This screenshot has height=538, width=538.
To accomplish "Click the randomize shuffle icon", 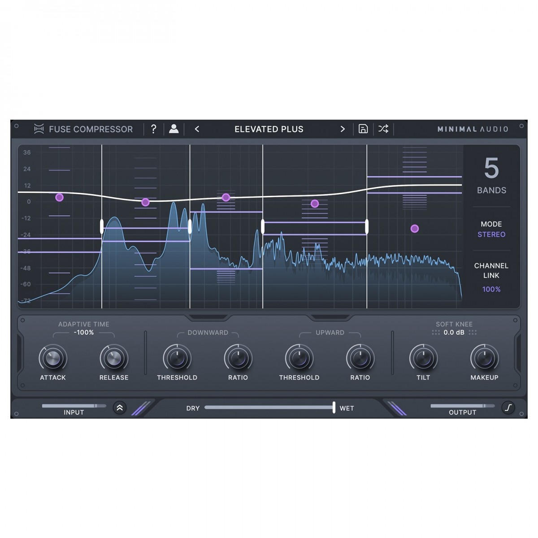I will tap(383, 129).
